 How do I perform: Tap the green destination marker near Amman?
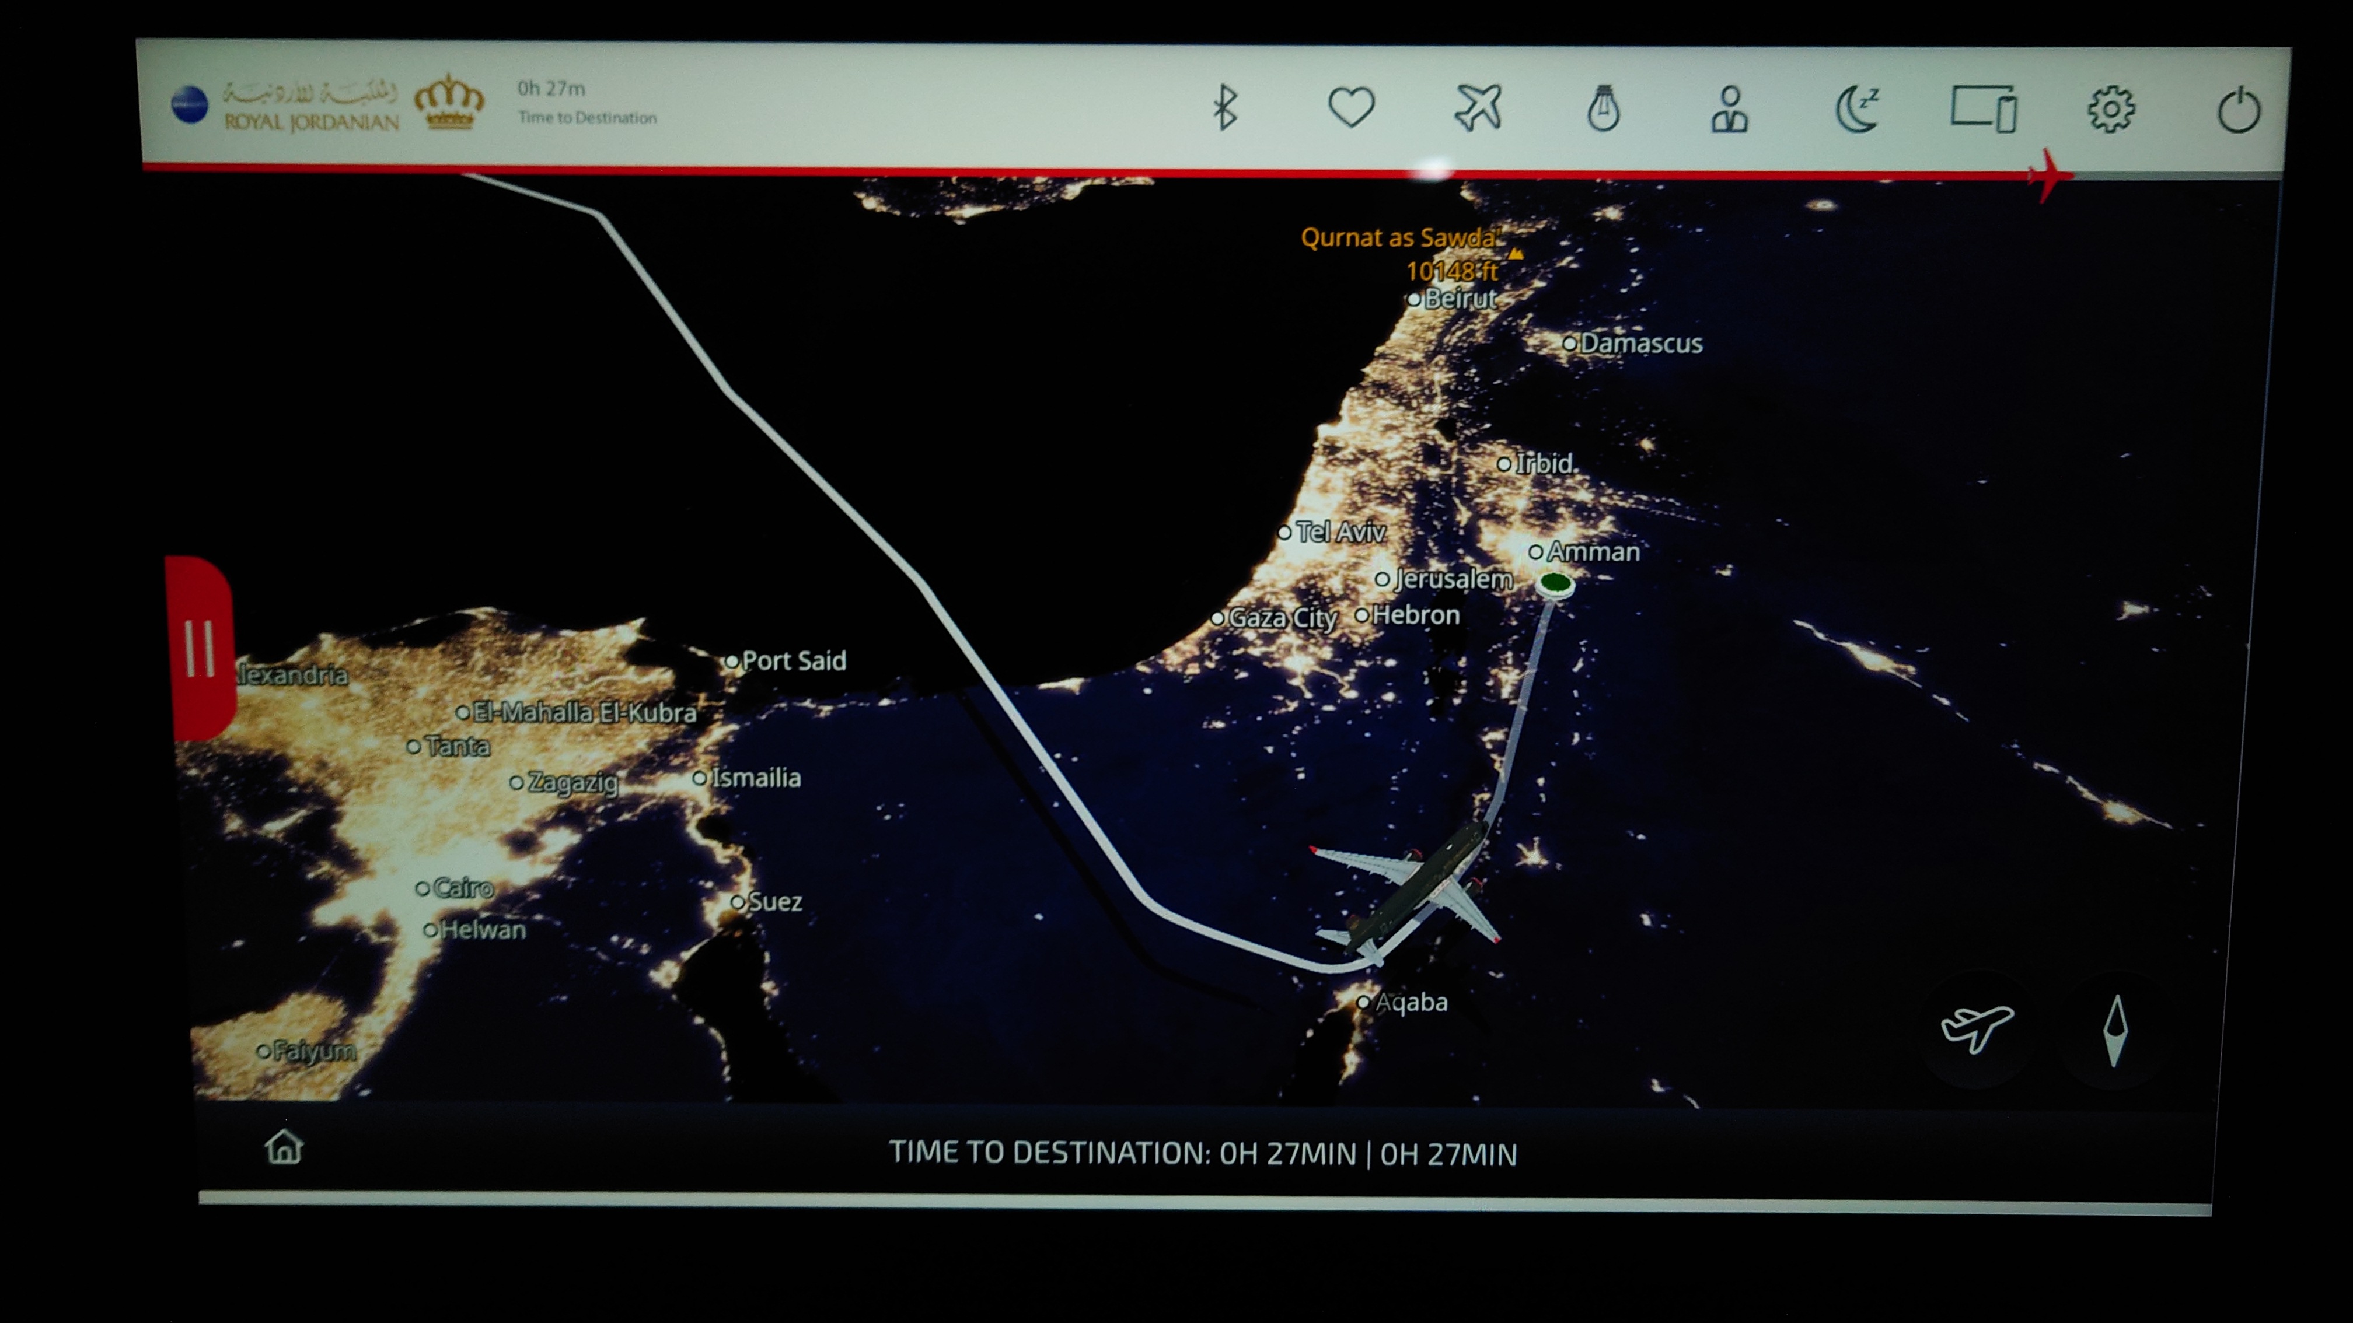[1555, 583]
